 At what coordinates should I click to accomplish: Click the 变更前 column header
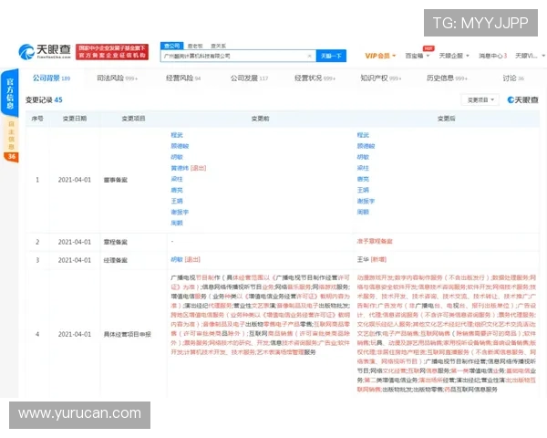[x=260, y=119]
